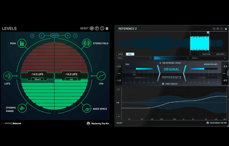This screenshot has width=229, height=146.
Task: Open the Reference 2 help icon
Action: tap(222, 29)
